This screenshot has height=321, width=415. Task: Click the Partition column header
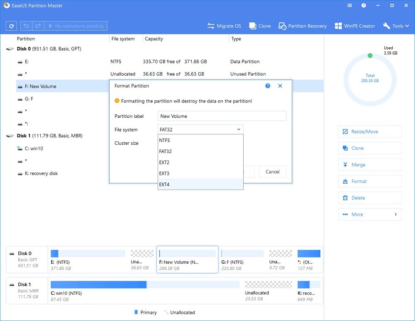[26, 39]
